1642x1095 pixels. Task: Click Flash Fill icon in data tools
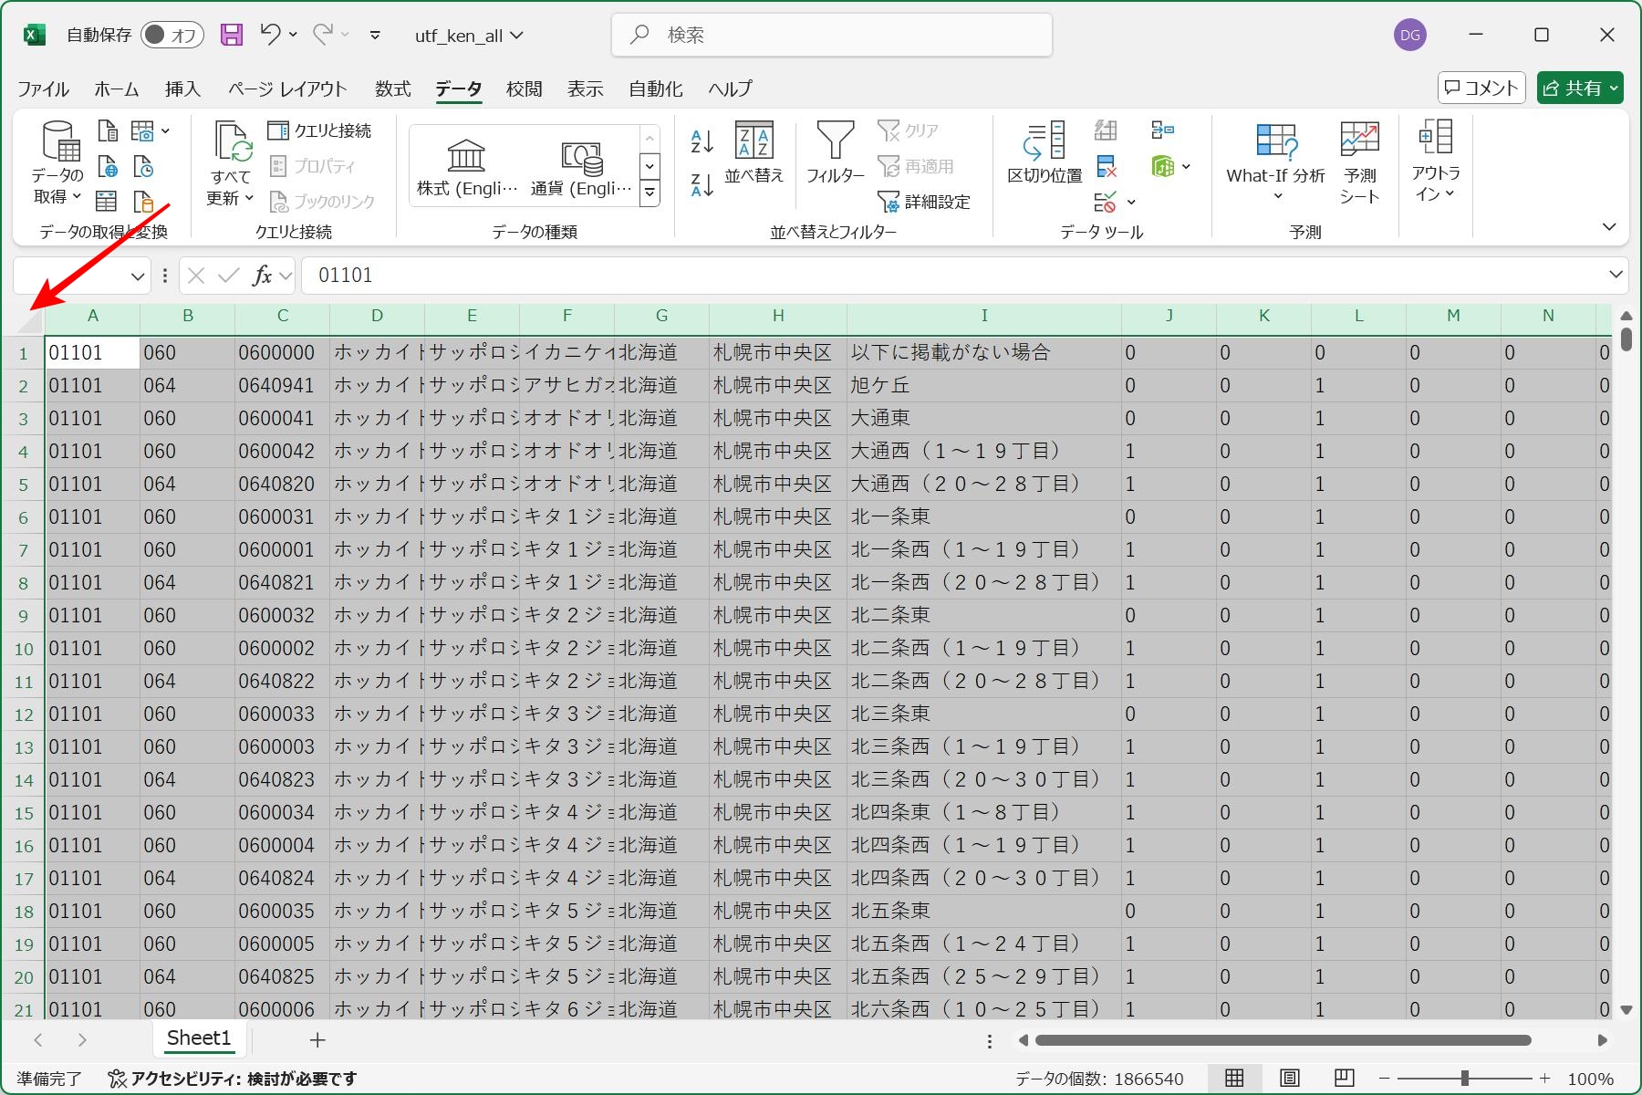[1106, 130]
